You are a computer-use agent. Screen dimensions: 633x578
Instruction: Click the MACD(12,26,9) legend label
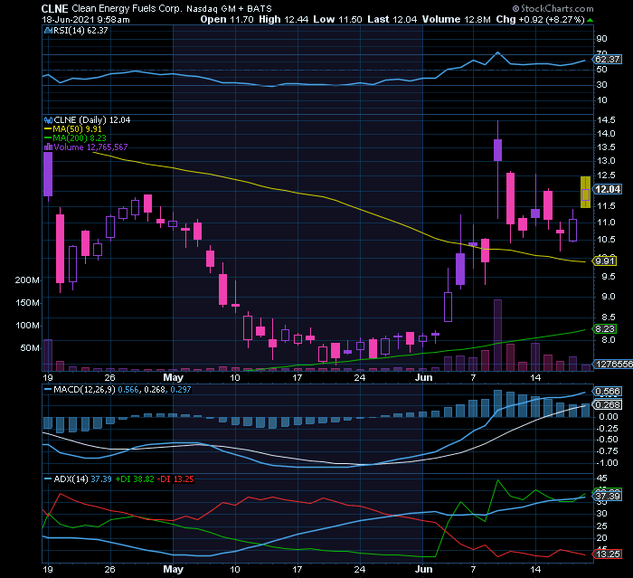(x=84, y=389)
